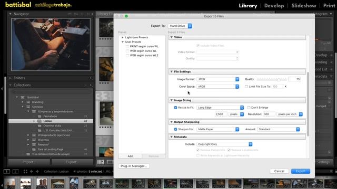Switch to grid view icon
This screenshot has height=189, width=337.
[101, 162]
